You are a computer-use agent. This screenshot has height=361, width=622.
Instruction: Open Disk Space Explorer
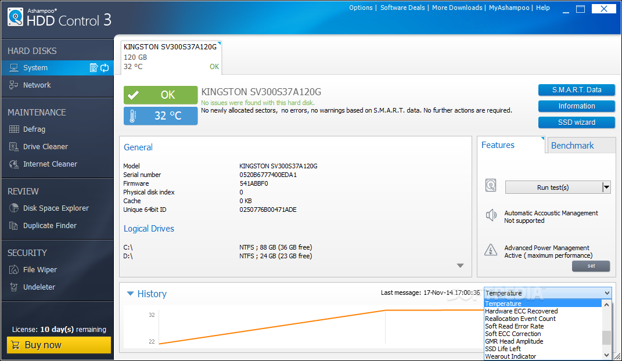(x=57, y=208)
